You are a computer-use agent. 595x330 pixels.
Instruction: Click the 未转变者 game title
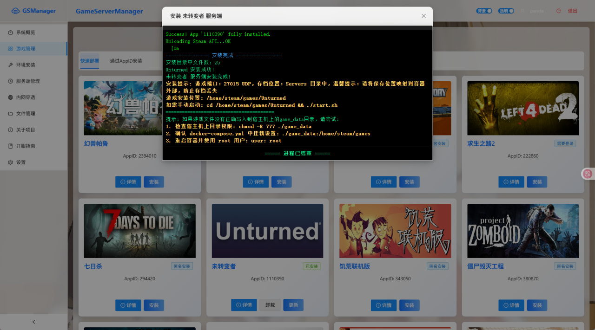point(224,266)
